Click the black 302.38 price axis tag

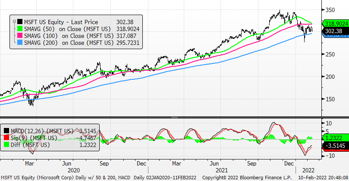[x=336, y=31]
